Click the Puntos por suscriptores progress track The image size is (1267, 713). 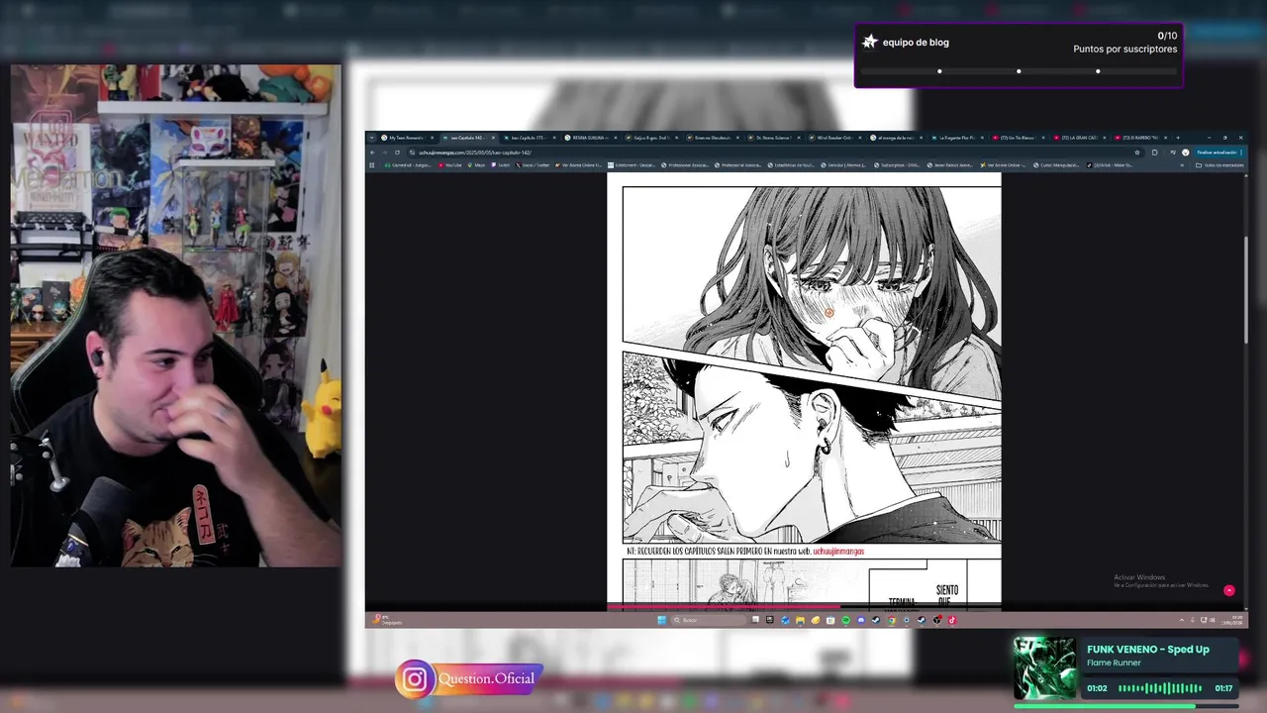tap(1019, 71)
